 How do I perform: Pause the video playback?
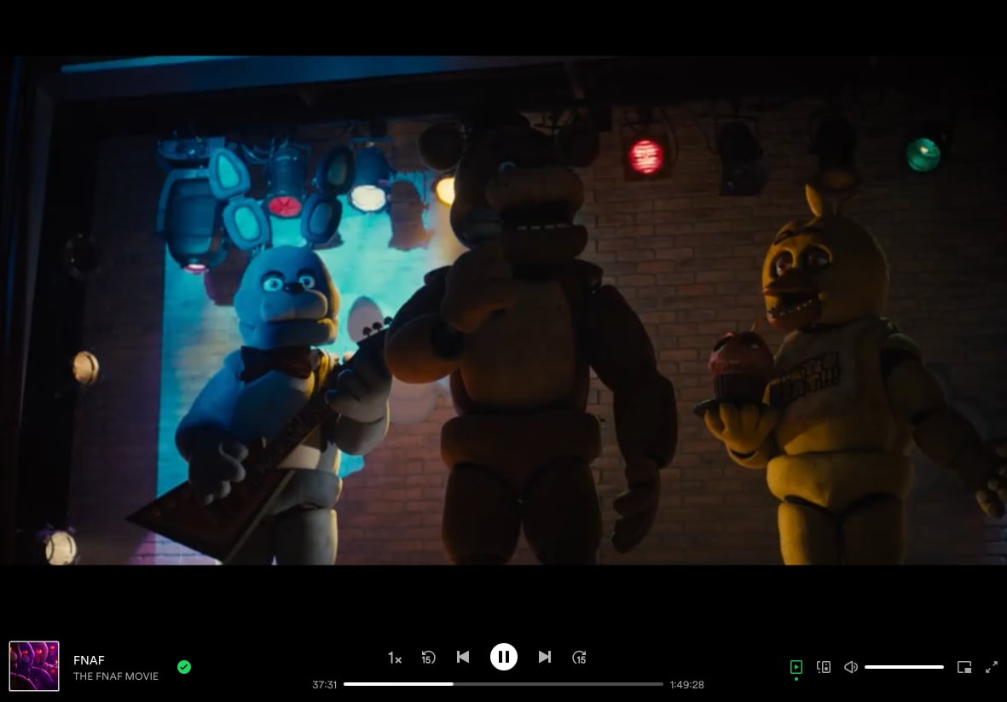[503, 657]
